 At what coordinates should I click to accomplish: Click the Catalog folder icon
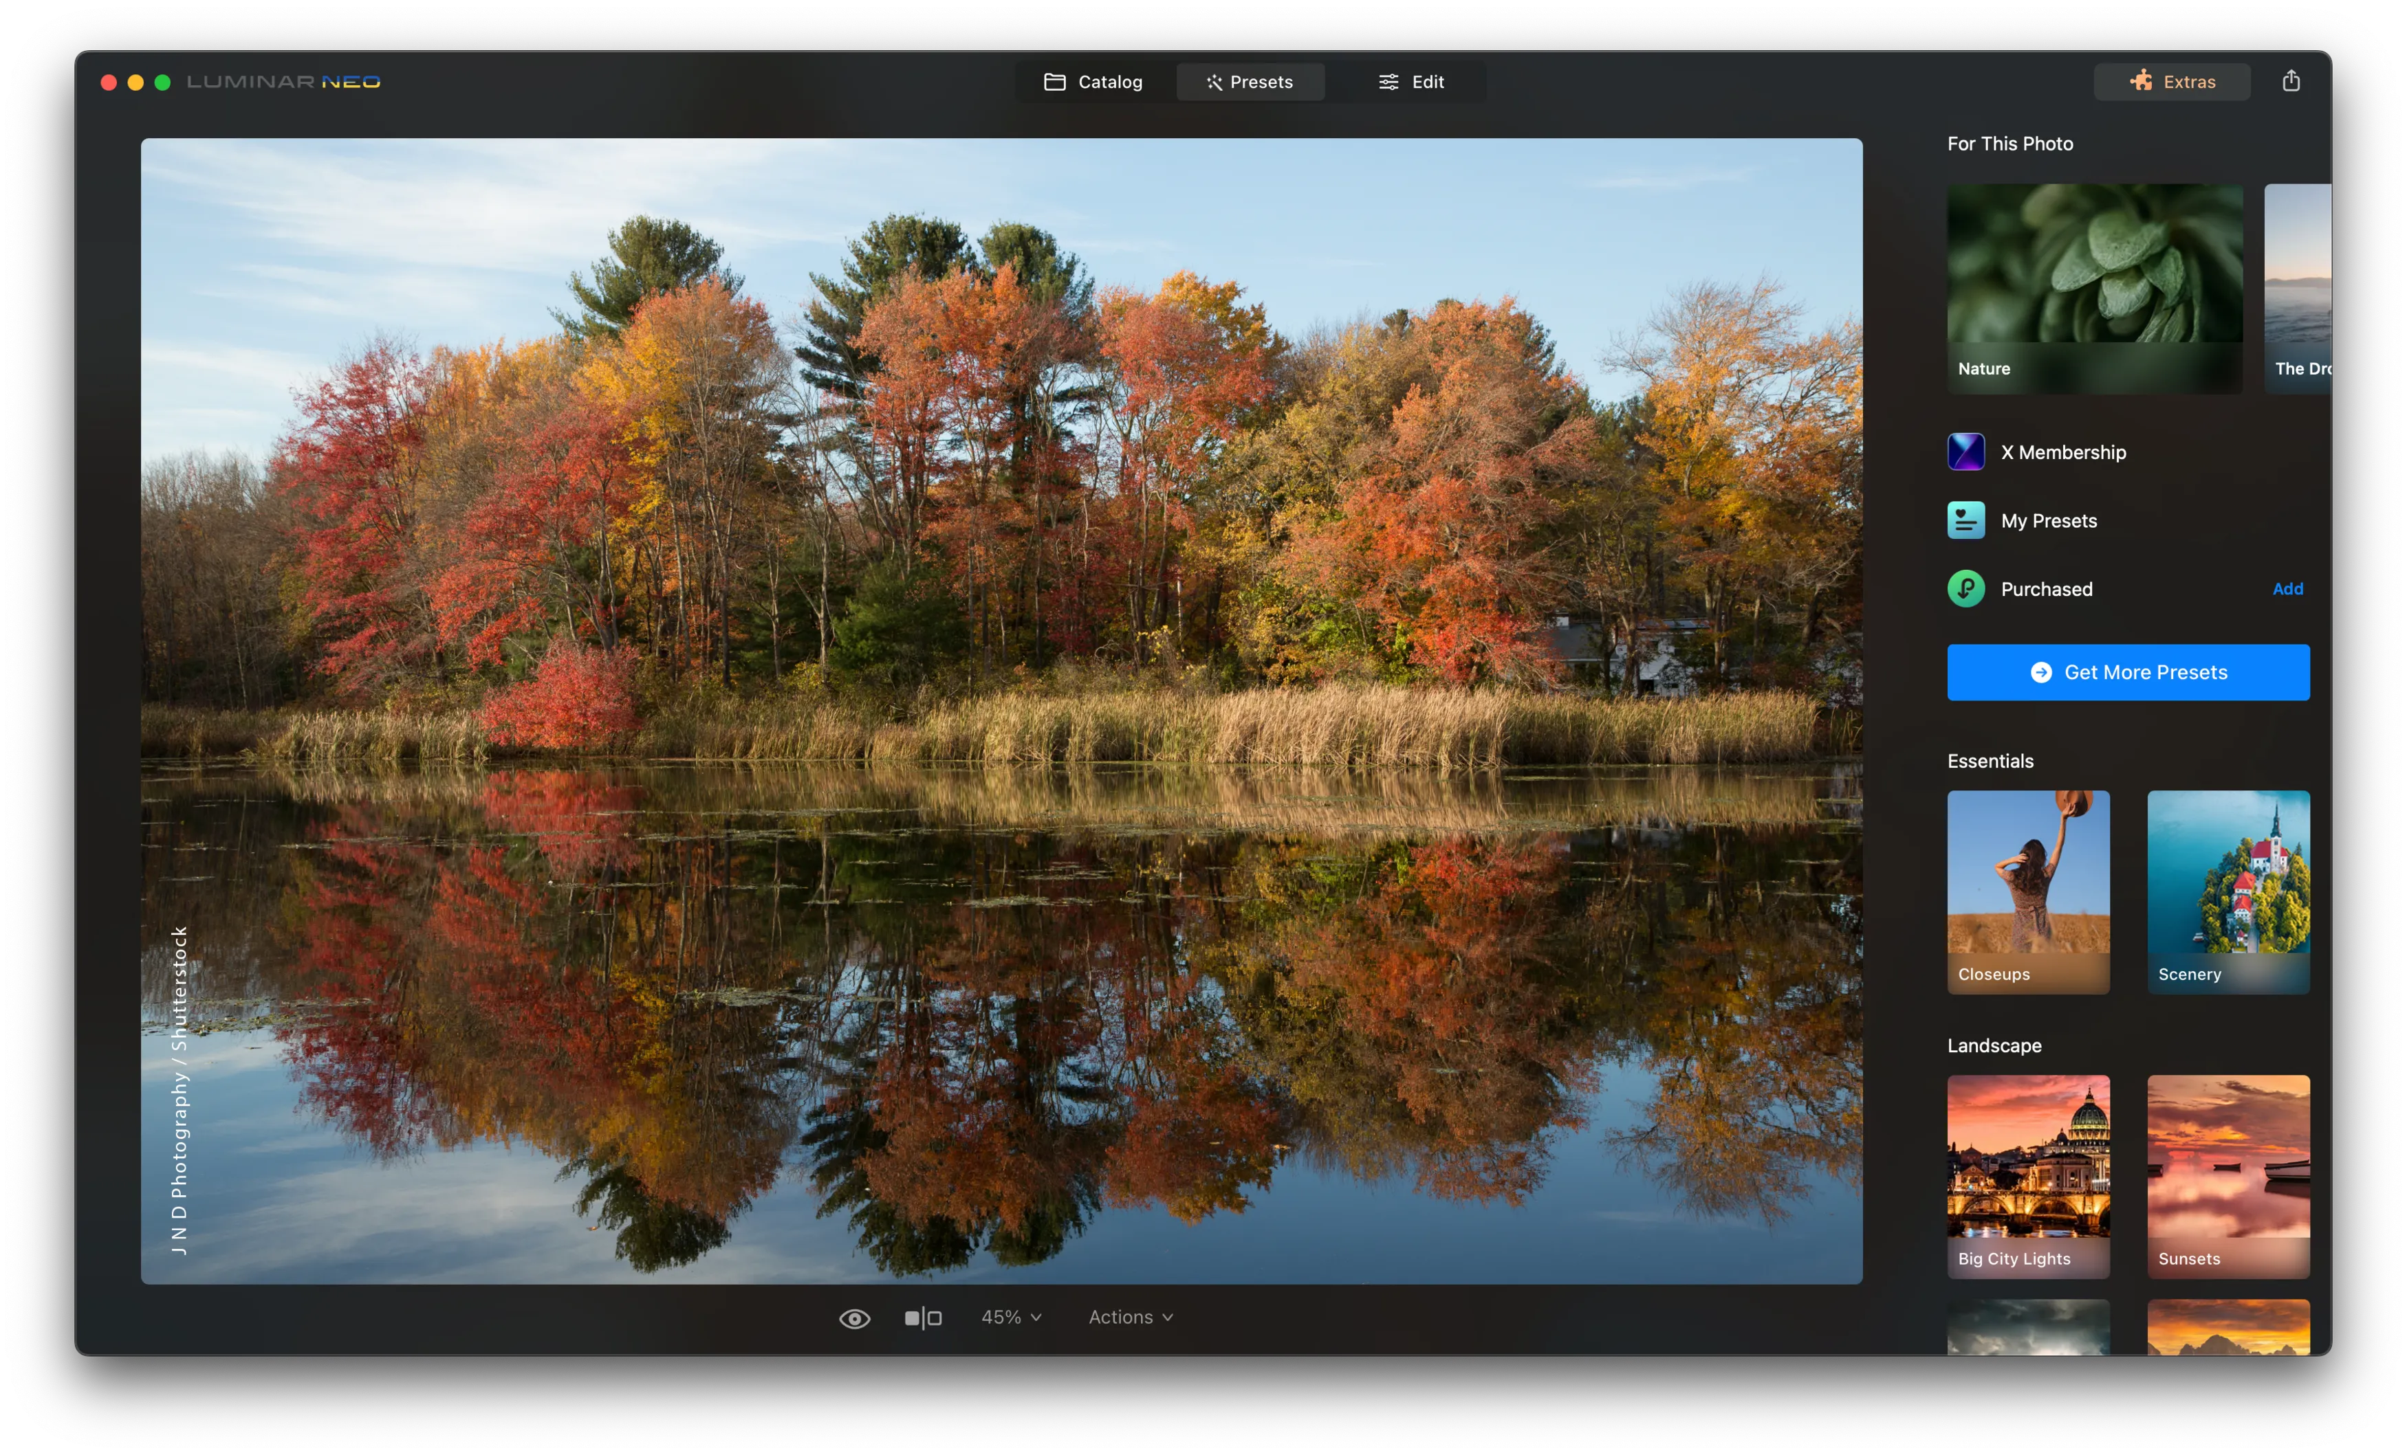1054,82
